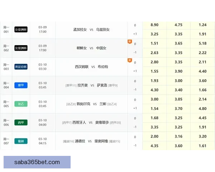Pick 2.14 away odds for 兰斯
The image size is (215, 172).
(x=202, y=99)
